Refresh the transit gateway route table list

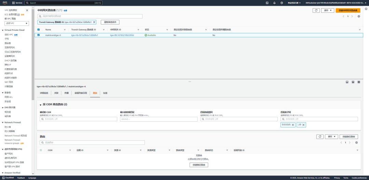click(x=316, y=10)
